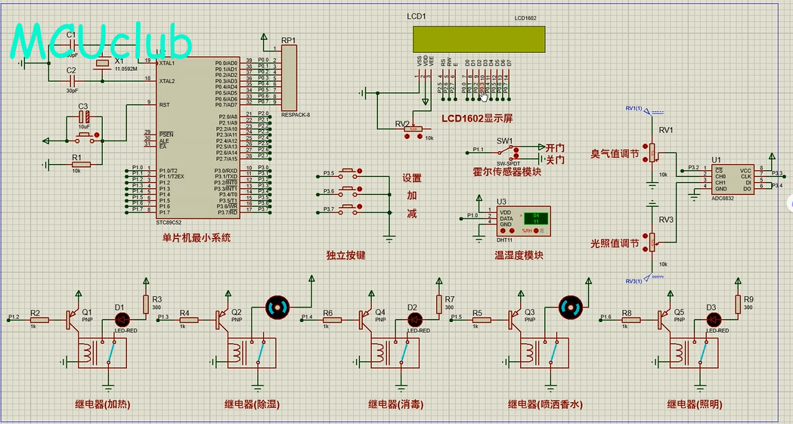Click the 继电器(加热) label
The width and height of the screenshot is (793, 424).
[103, 404]
